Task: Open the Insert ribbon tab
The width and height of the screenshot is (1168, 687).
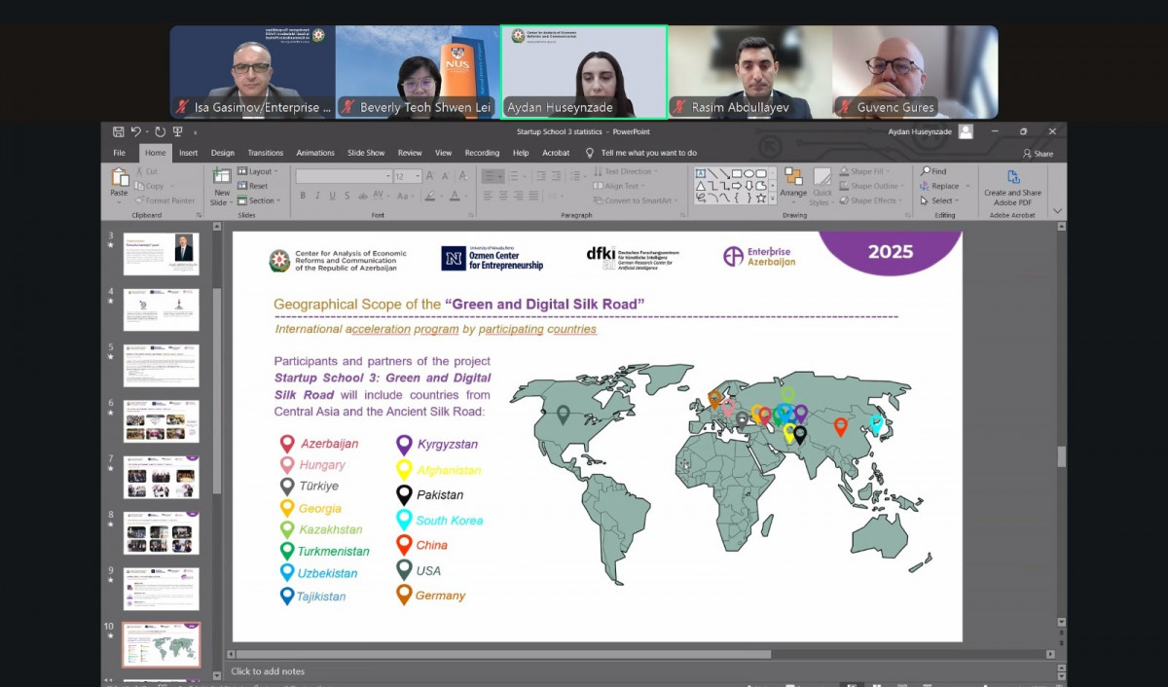Action: point(188,153)
